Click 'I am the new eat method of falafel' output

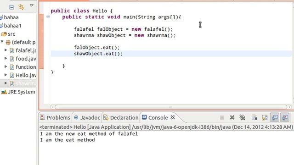(89, 134)
